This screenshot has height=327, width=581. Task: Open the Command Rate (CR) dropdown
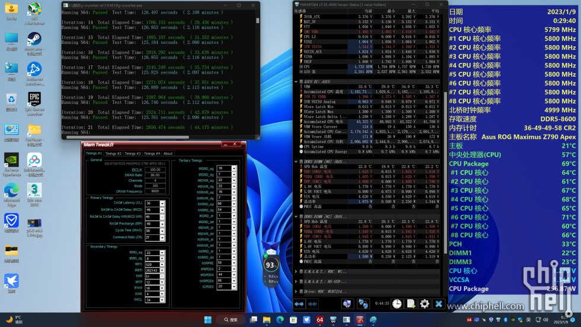pos(162,237)
